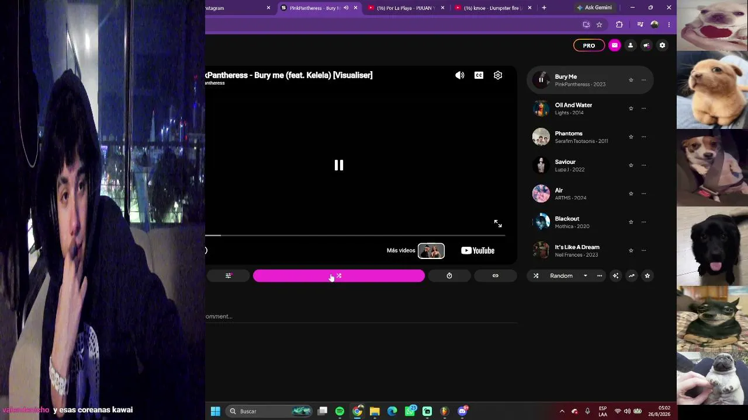748x420 pixels.
Task: Open the announcements megaphone icon
Action: click(x=646, y=45)
